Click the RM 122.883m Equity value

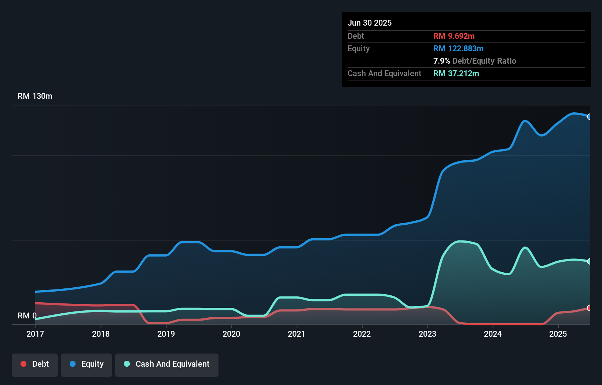458,48
